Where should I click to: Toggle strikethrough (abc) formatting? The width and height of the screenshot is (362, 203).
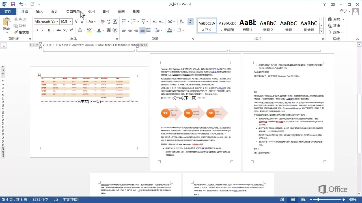coord(59,30)
